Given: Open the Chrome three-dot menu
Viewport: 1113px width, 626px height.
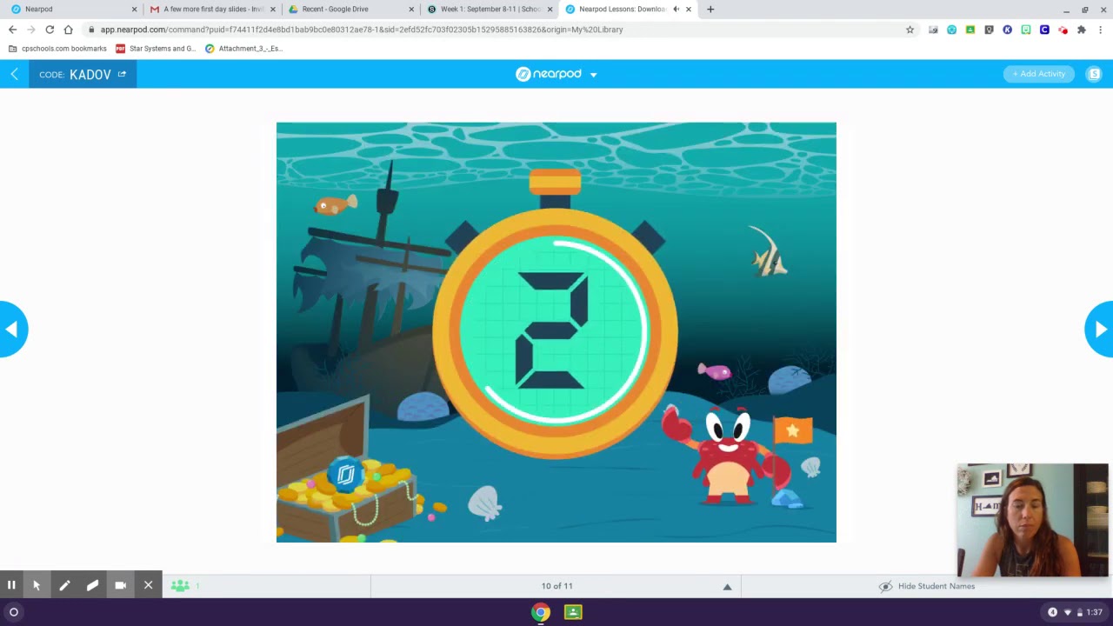Looking at the screenshot, I should (x=1100, y=30).
